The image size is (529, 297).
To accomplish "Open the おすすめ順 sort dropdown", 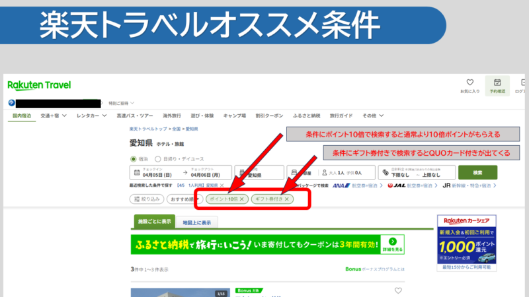I will click(184, 199).
